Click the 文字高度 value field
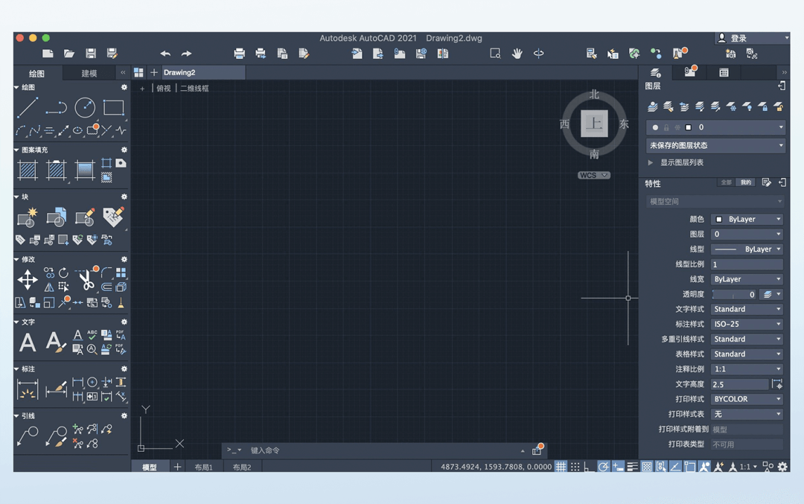Screen dimensions: 804x504 [x=740, y=384]
